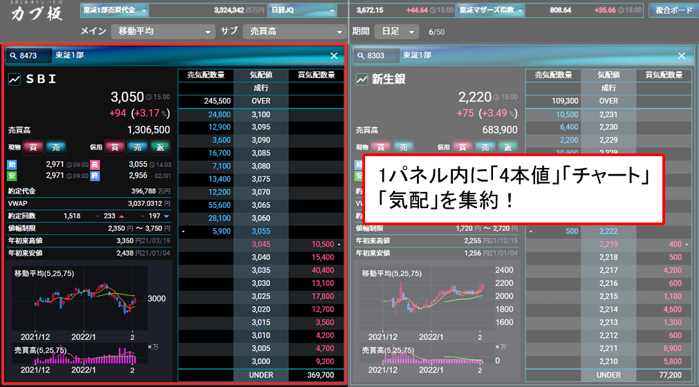The width and height of the screenshot is (699, 387).
Task: Click search icon in 8473 panel
Action: [13, 56]
